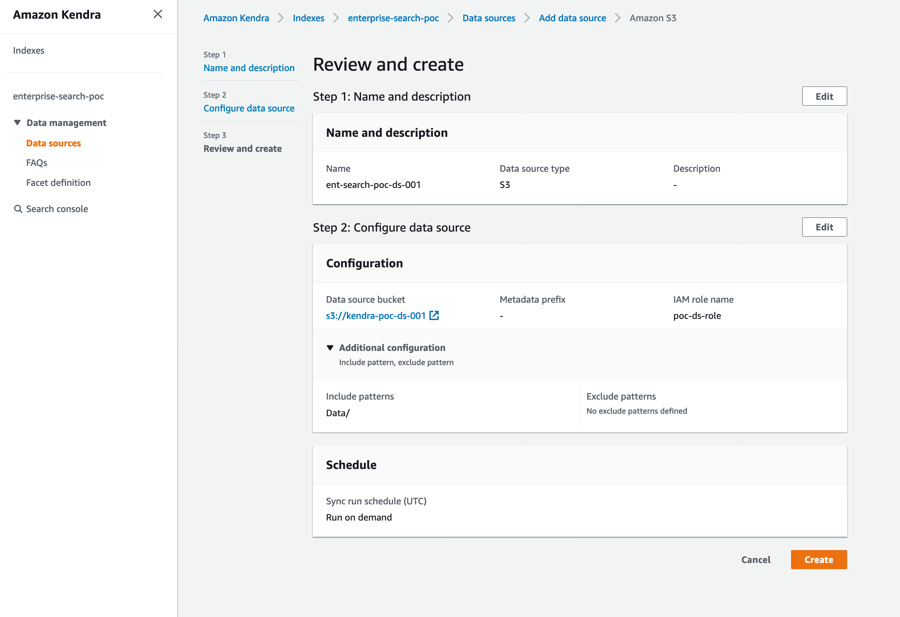Edit Step 1 Name and description
Image resolution: width=900 pixels, height=617 pixels.
point(824,96)
